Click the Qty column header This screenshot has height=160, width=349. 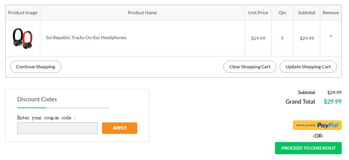[x=282, y=13]
